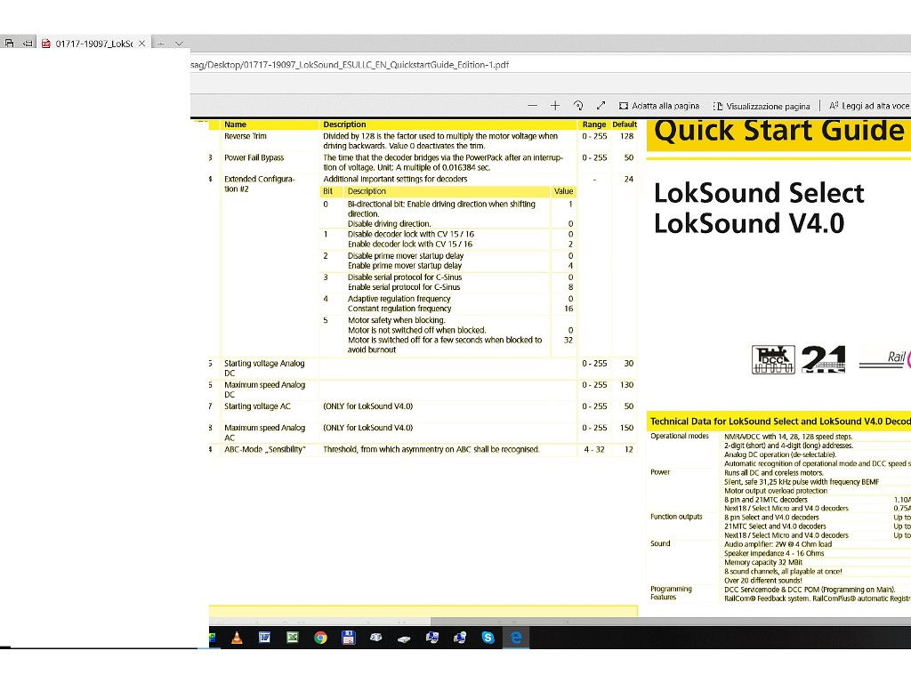Click the zoom in plus button
This screenshot has height=683, width=911.
[x=555, y=106]
